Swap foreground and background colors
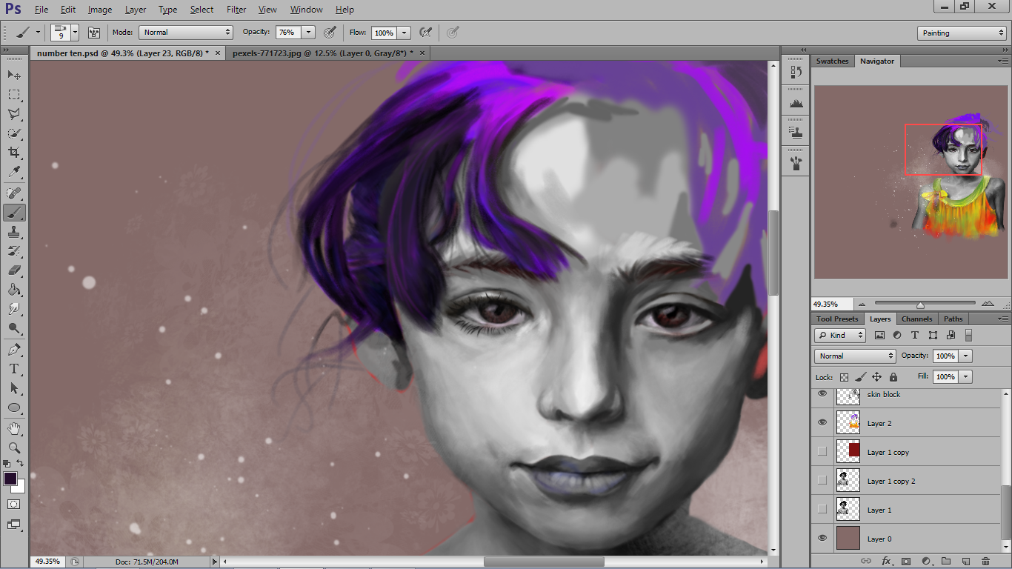Screen dimensions: 1012x569 coord(20,464)
